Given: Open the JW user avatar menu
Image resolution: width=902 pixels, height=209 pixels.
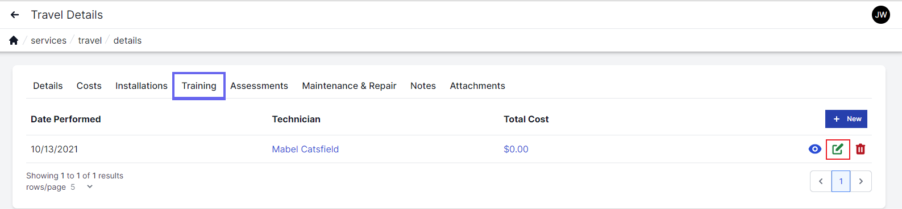Looking at the screenshot, I should tap(880, 15).
